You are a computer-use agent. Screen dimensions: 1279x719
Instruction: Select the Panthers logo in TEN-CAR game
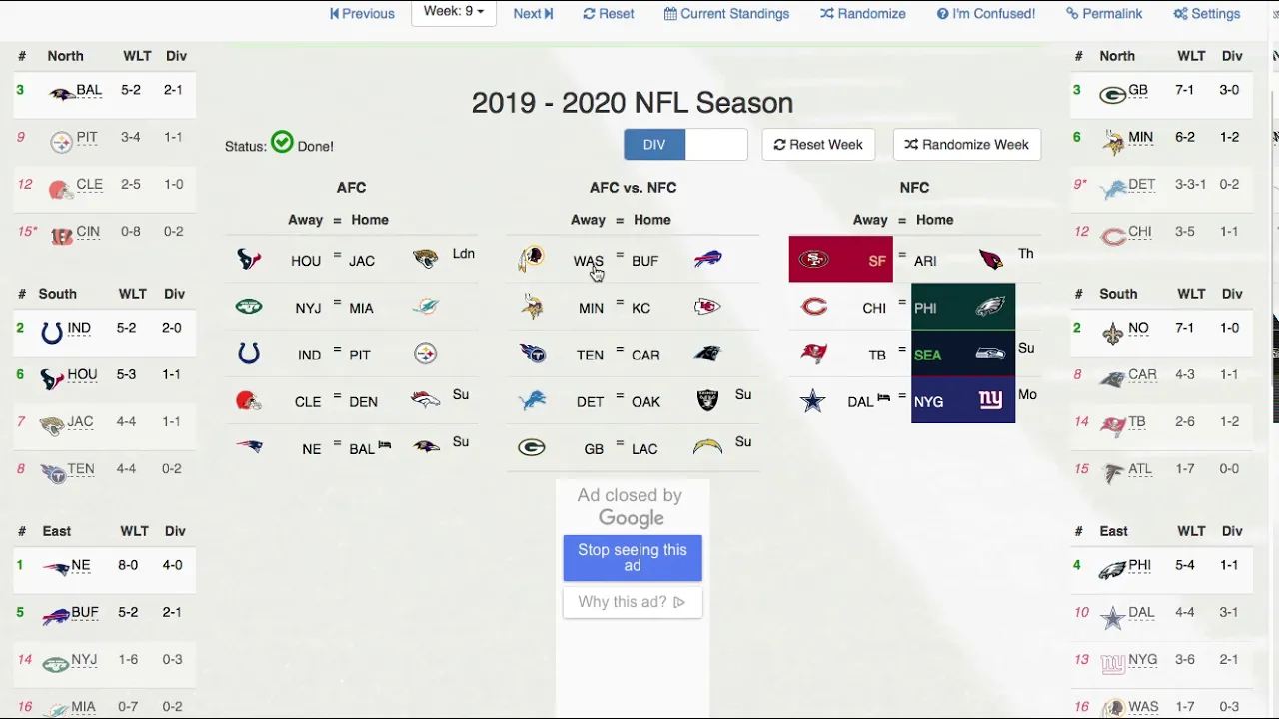708,354
